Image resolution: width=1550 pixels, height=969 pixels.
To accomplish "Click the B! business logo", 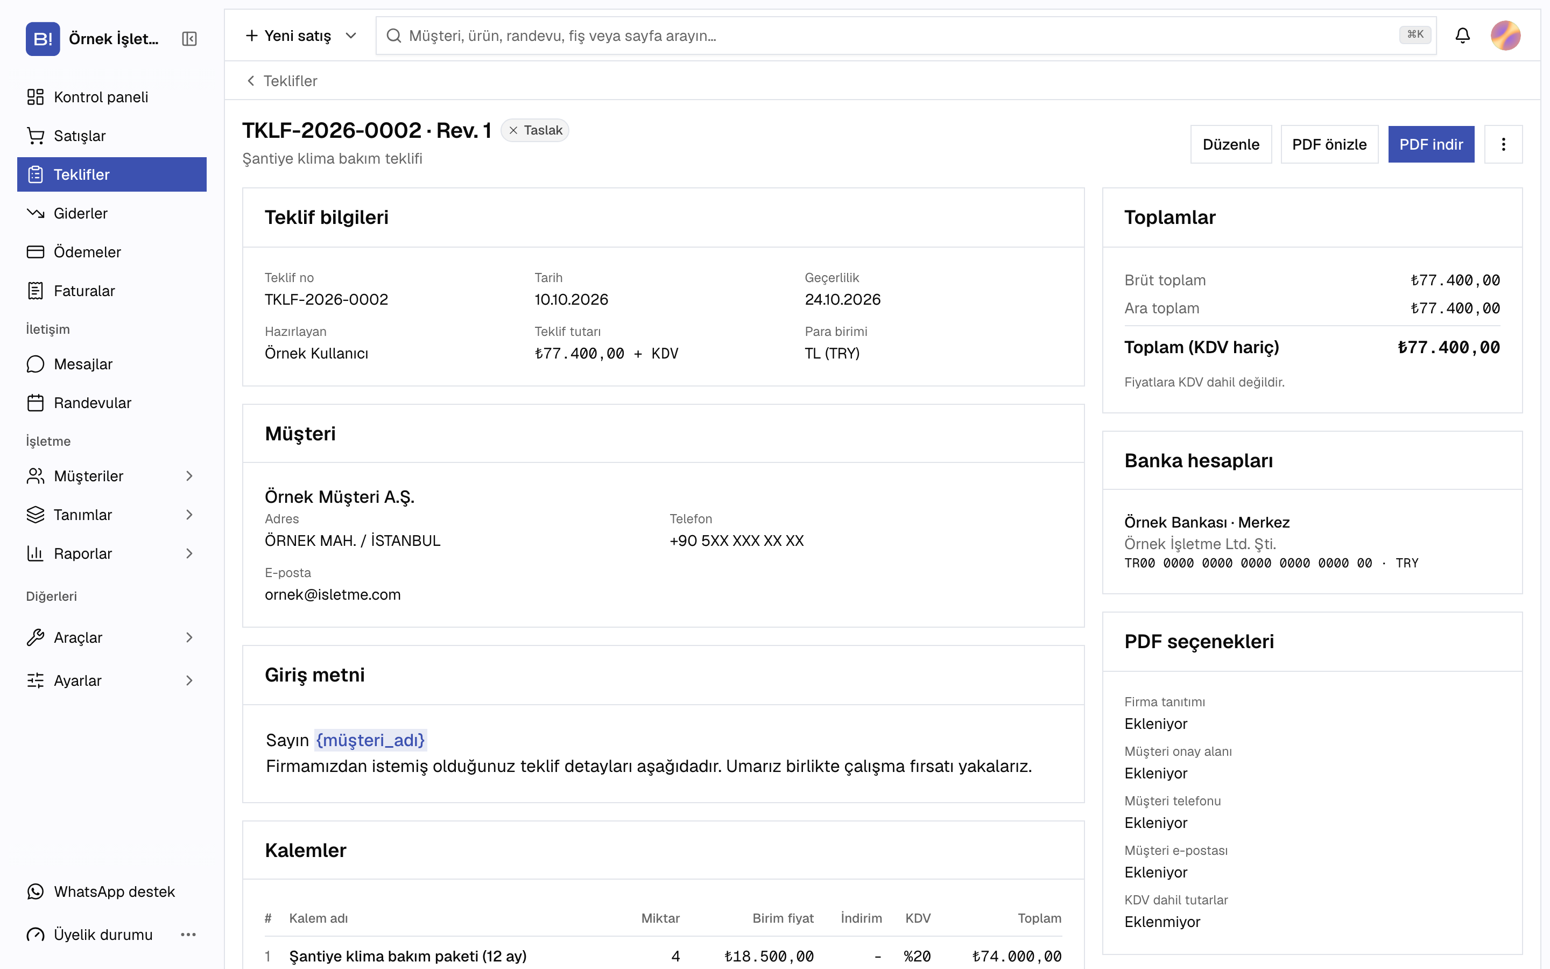I will [x=43, y=38].
